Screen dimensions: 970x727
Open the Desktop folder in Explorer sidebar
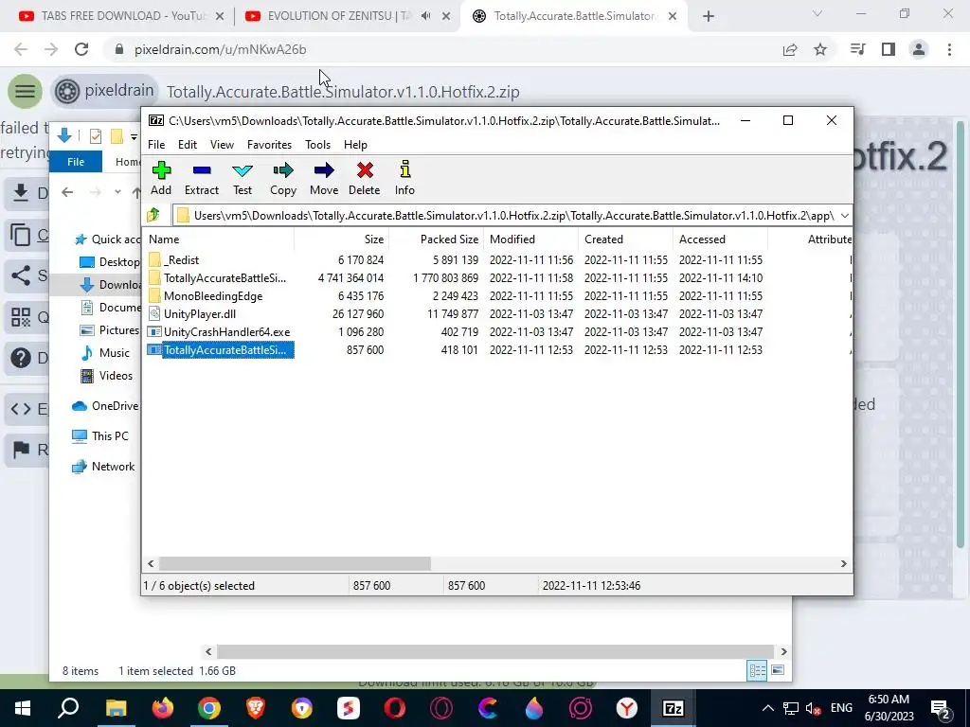(x=110, y=262)
